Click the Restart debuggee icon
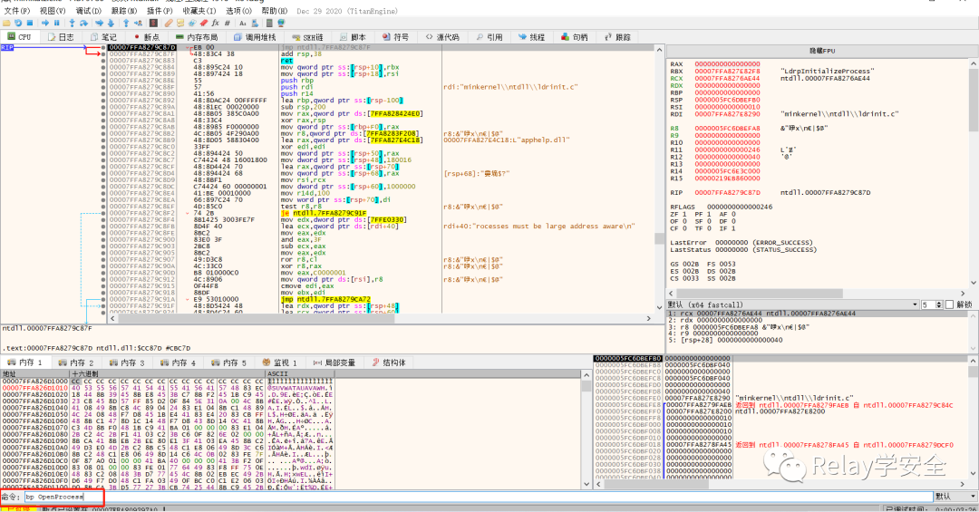 (18, 23)
